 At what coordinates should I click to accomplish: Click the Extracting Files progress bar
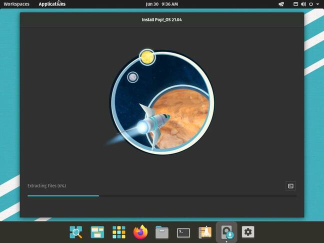coord(162,195)
